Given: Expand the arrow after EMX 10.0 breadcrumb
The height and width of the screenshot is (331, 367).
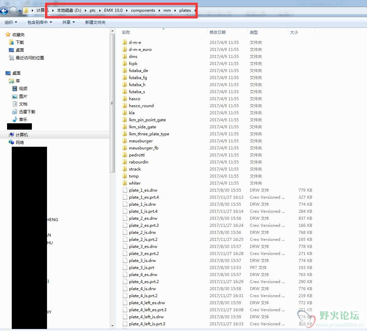Looking at the screenshot, I should (x=127, y=10).
